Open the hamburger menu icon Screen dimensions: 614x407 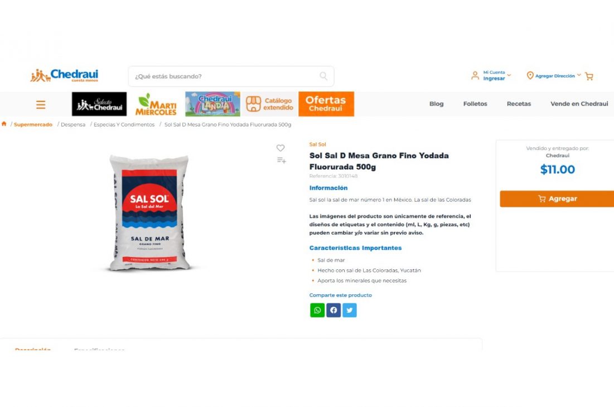point(41,104)
